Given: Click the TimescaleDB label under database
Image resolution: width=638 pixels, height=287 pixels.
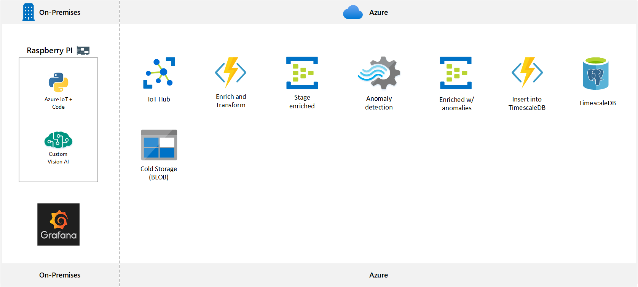Looking at the screenshot, I should click(597, 103).
